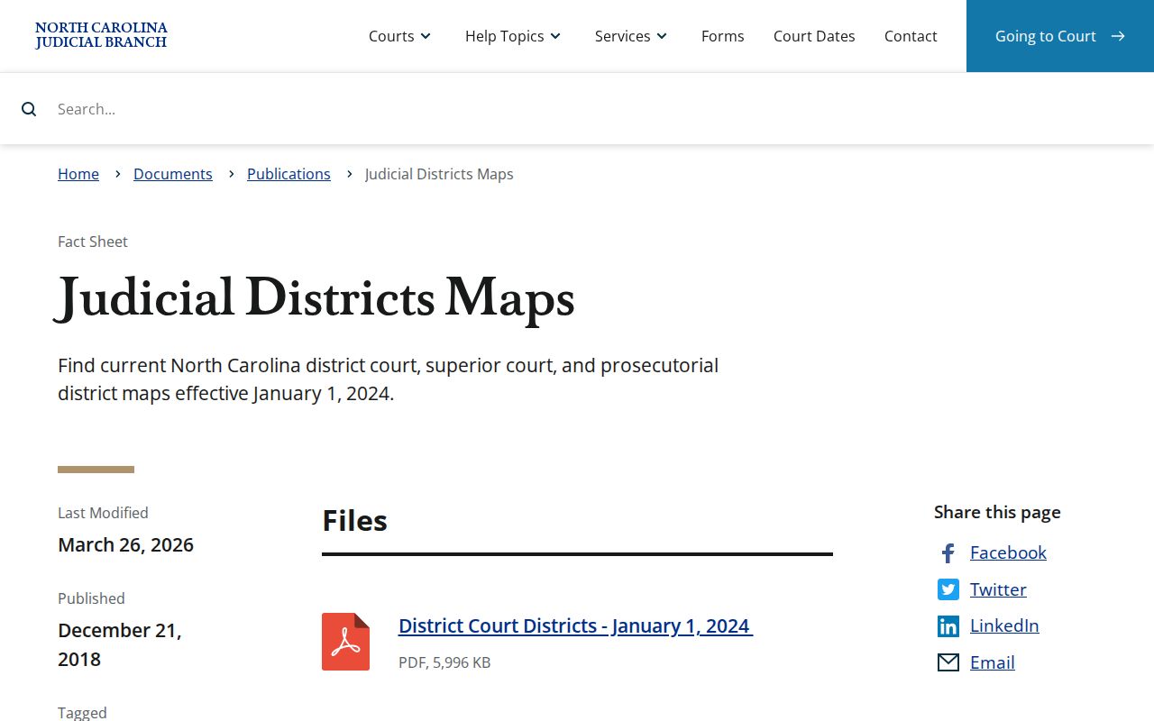Click the Going to Court button

click(1060, 36)
